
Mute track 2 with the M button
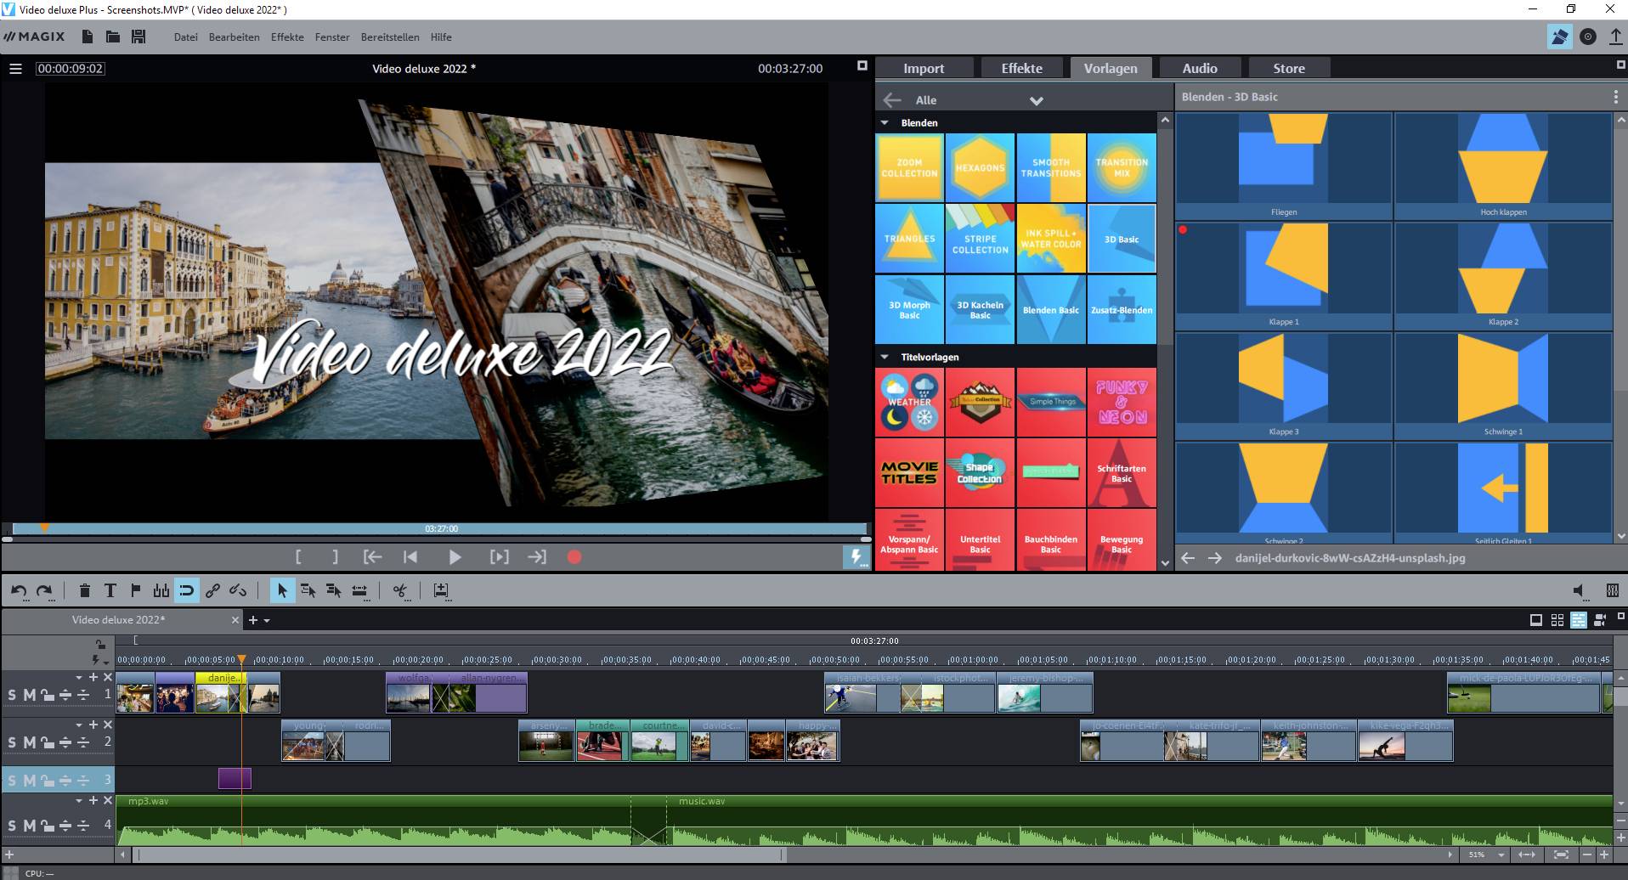[x=29, y=742]
